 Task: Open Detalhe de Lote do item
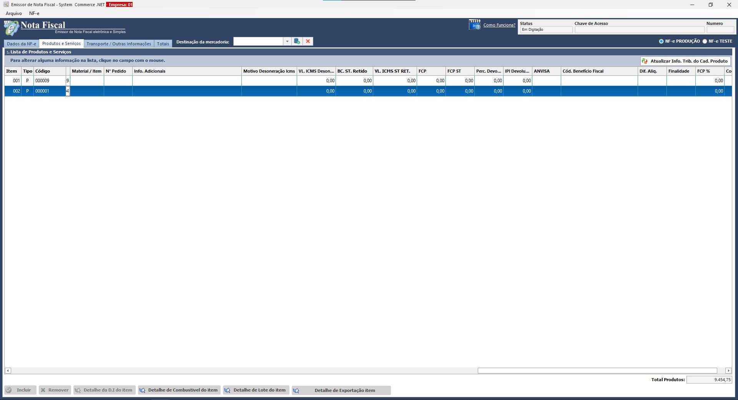[x=256, y=390]
